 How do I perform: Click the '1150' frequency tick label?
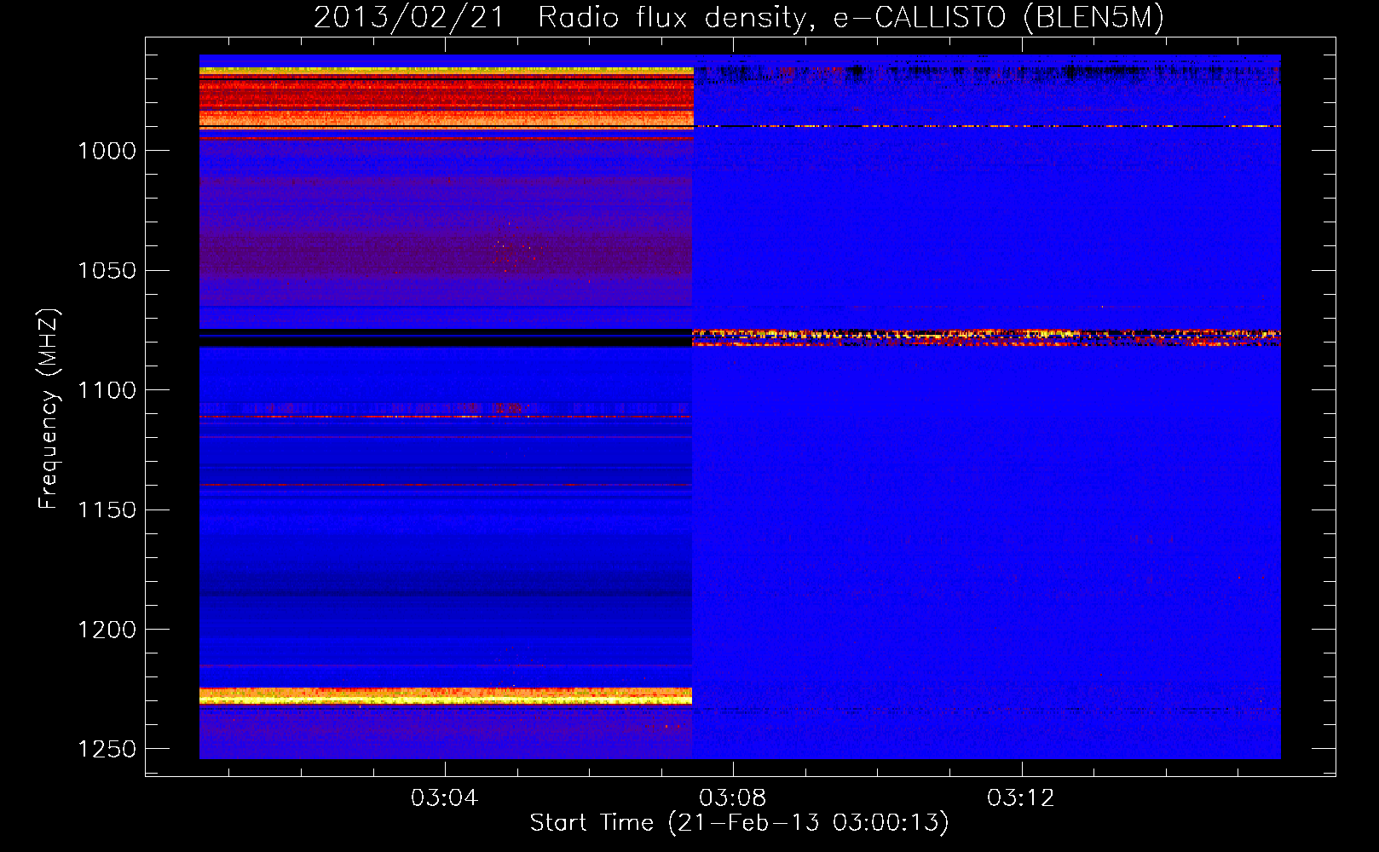(x=107, y=510)
